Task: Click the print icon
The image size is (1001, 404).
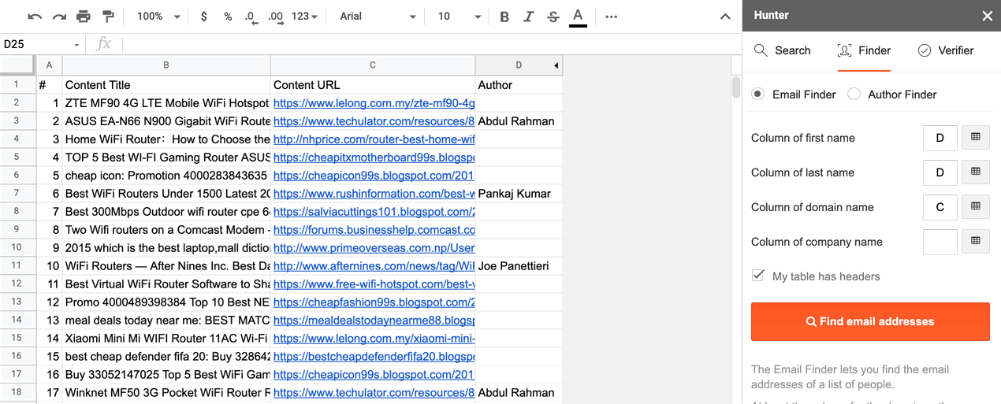Action: [x=84, y=17]
